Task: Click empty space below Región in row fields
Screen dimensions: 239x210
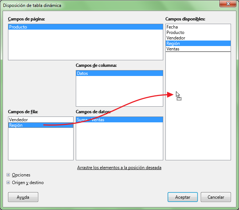Action: tap(40, 144)
